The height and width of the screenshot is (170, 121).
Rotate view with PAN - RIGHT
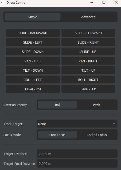88,61
